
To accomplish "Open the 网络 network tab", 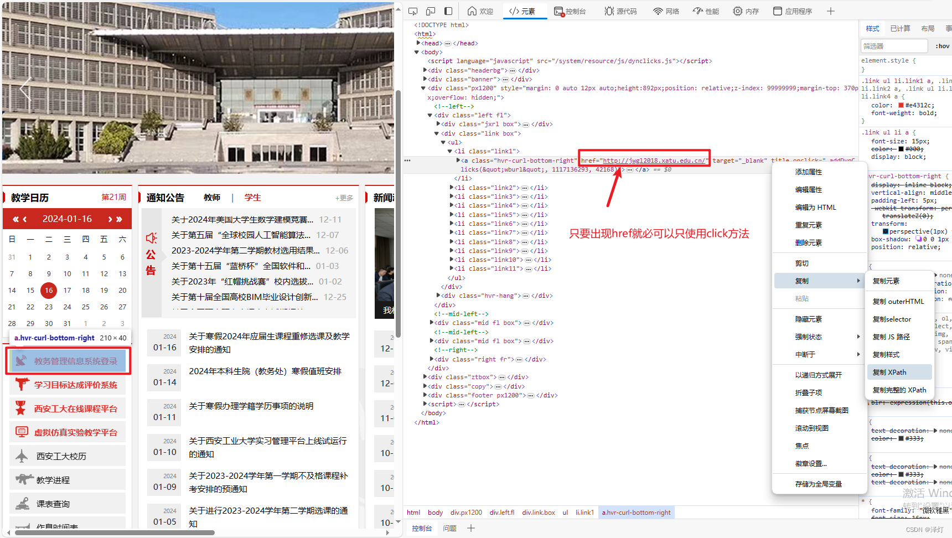I will pyautogui.click(x=666, y=11).
